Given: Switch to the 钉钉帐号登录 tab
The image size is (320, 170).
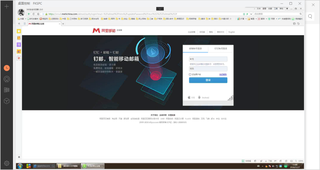Looking at the screenshot, I should [221, 48].
